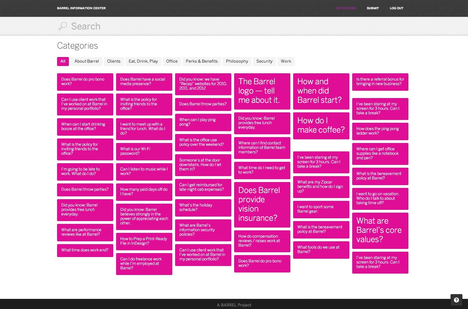Click 'A BARREL Project' footer text
The image size is (468, 309).
click(x=234, y=305)
